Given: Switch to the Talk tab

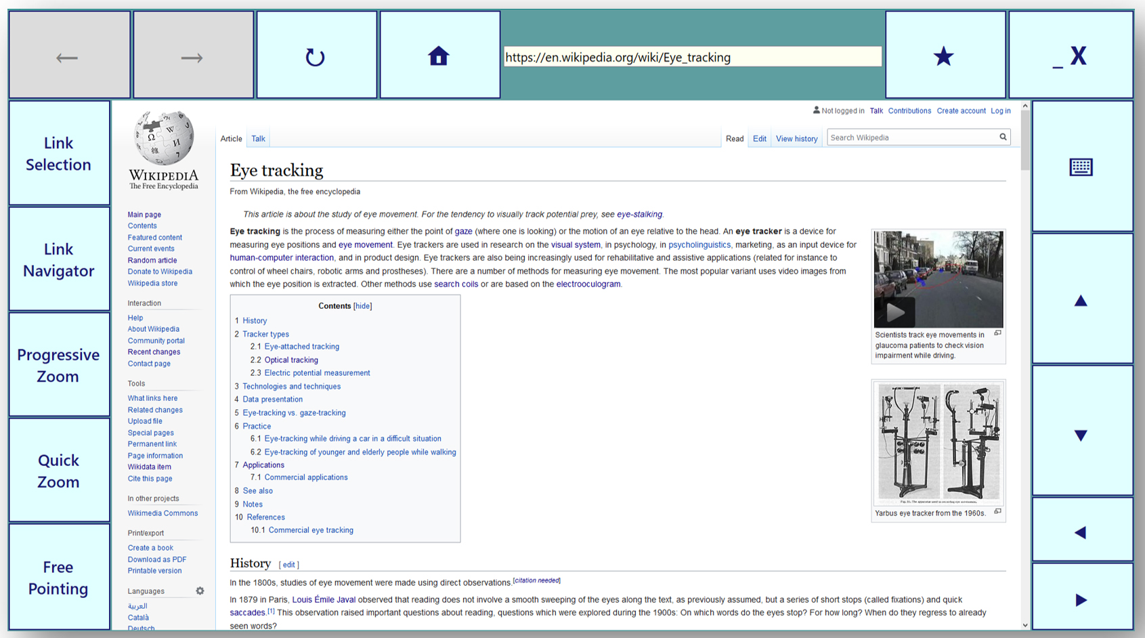Looking at the screenshot, I should click(x=258, y=139).
